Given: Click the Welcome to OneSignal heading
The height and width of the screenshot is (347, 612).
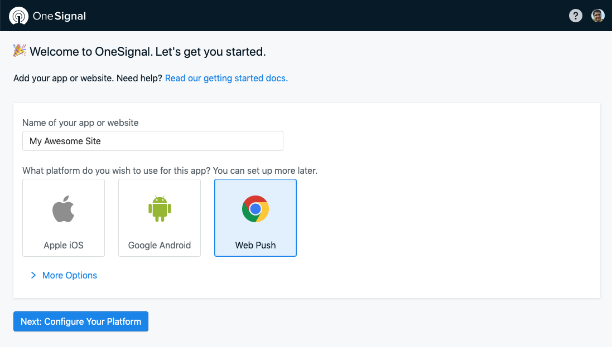Looking at the screenshot, I should pyautogui.click(x=147, y=51).
